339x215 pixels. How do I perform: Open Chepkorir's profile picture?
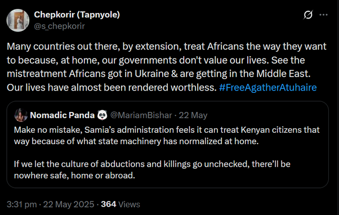point(18,20)
